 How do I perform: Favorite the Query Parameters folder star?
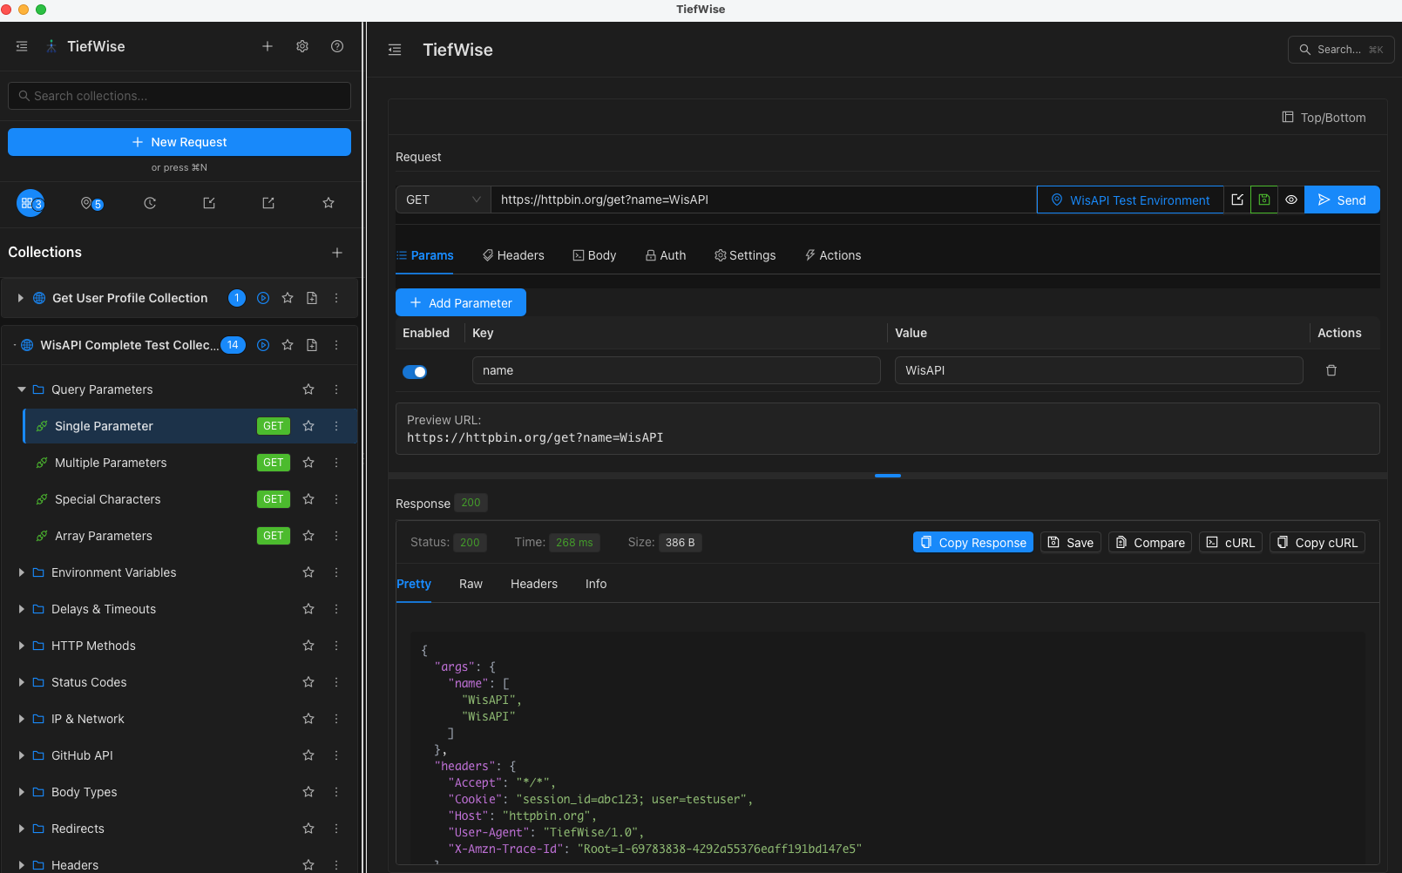tap(308, 389)
